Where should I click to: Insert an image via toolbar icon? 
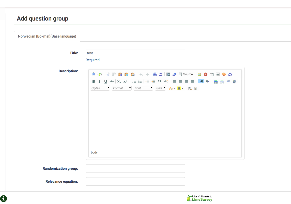(x=200, y=75)
